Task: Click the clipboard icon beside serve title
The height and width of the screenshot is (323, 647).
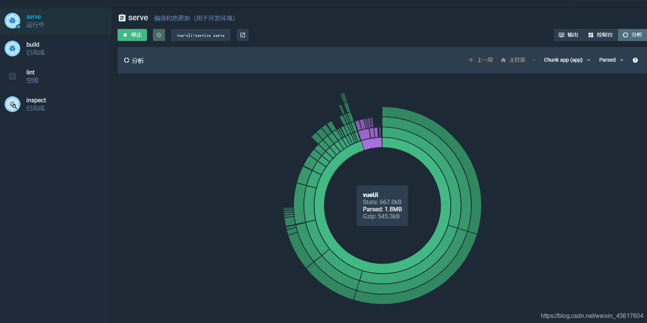Action: (x=122, y=18)
